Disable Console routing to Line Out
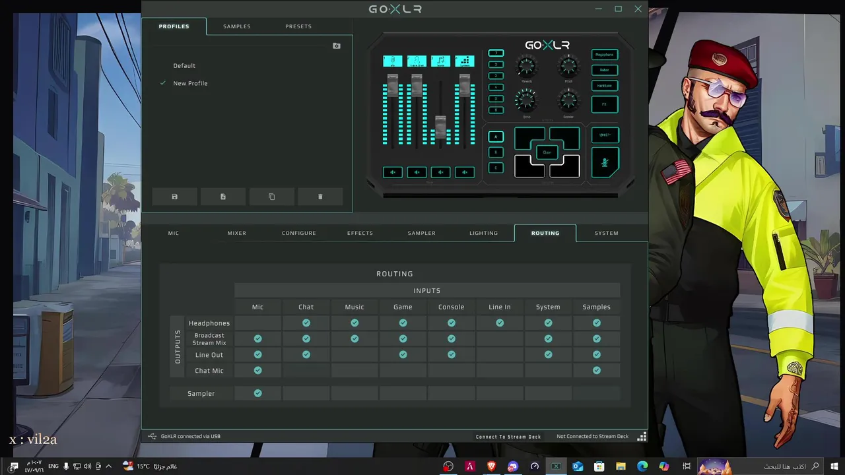 [x=452, y=354]
